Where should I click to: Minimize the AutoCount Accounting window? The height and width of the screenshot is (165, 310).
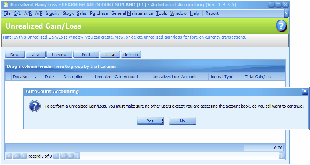[x=271, y=5]
